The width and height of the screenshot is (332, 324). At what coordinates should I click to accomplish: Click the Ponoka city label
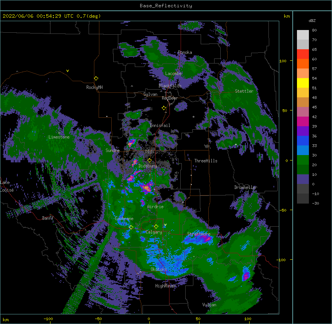pyautogui.click(x=185, y=52)
